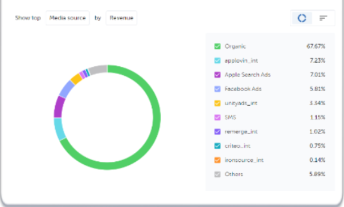344x207 pixels.
Task: Click the purple Apple Search Ads segment
Action: [x=59, y=107]
